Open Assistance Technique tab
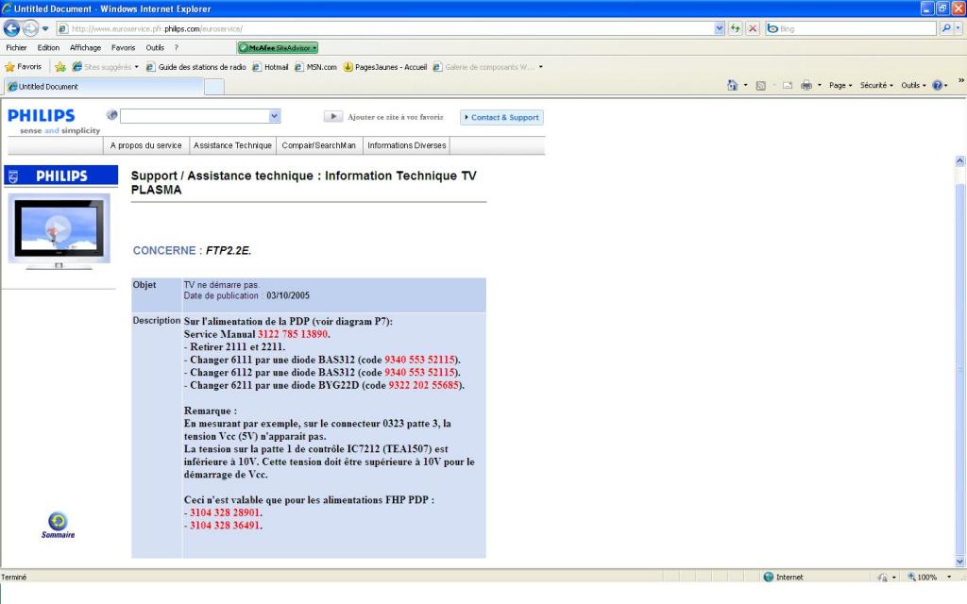Image resolution: width=967 pixels, height=604 pixels. [x=232, y=145]
